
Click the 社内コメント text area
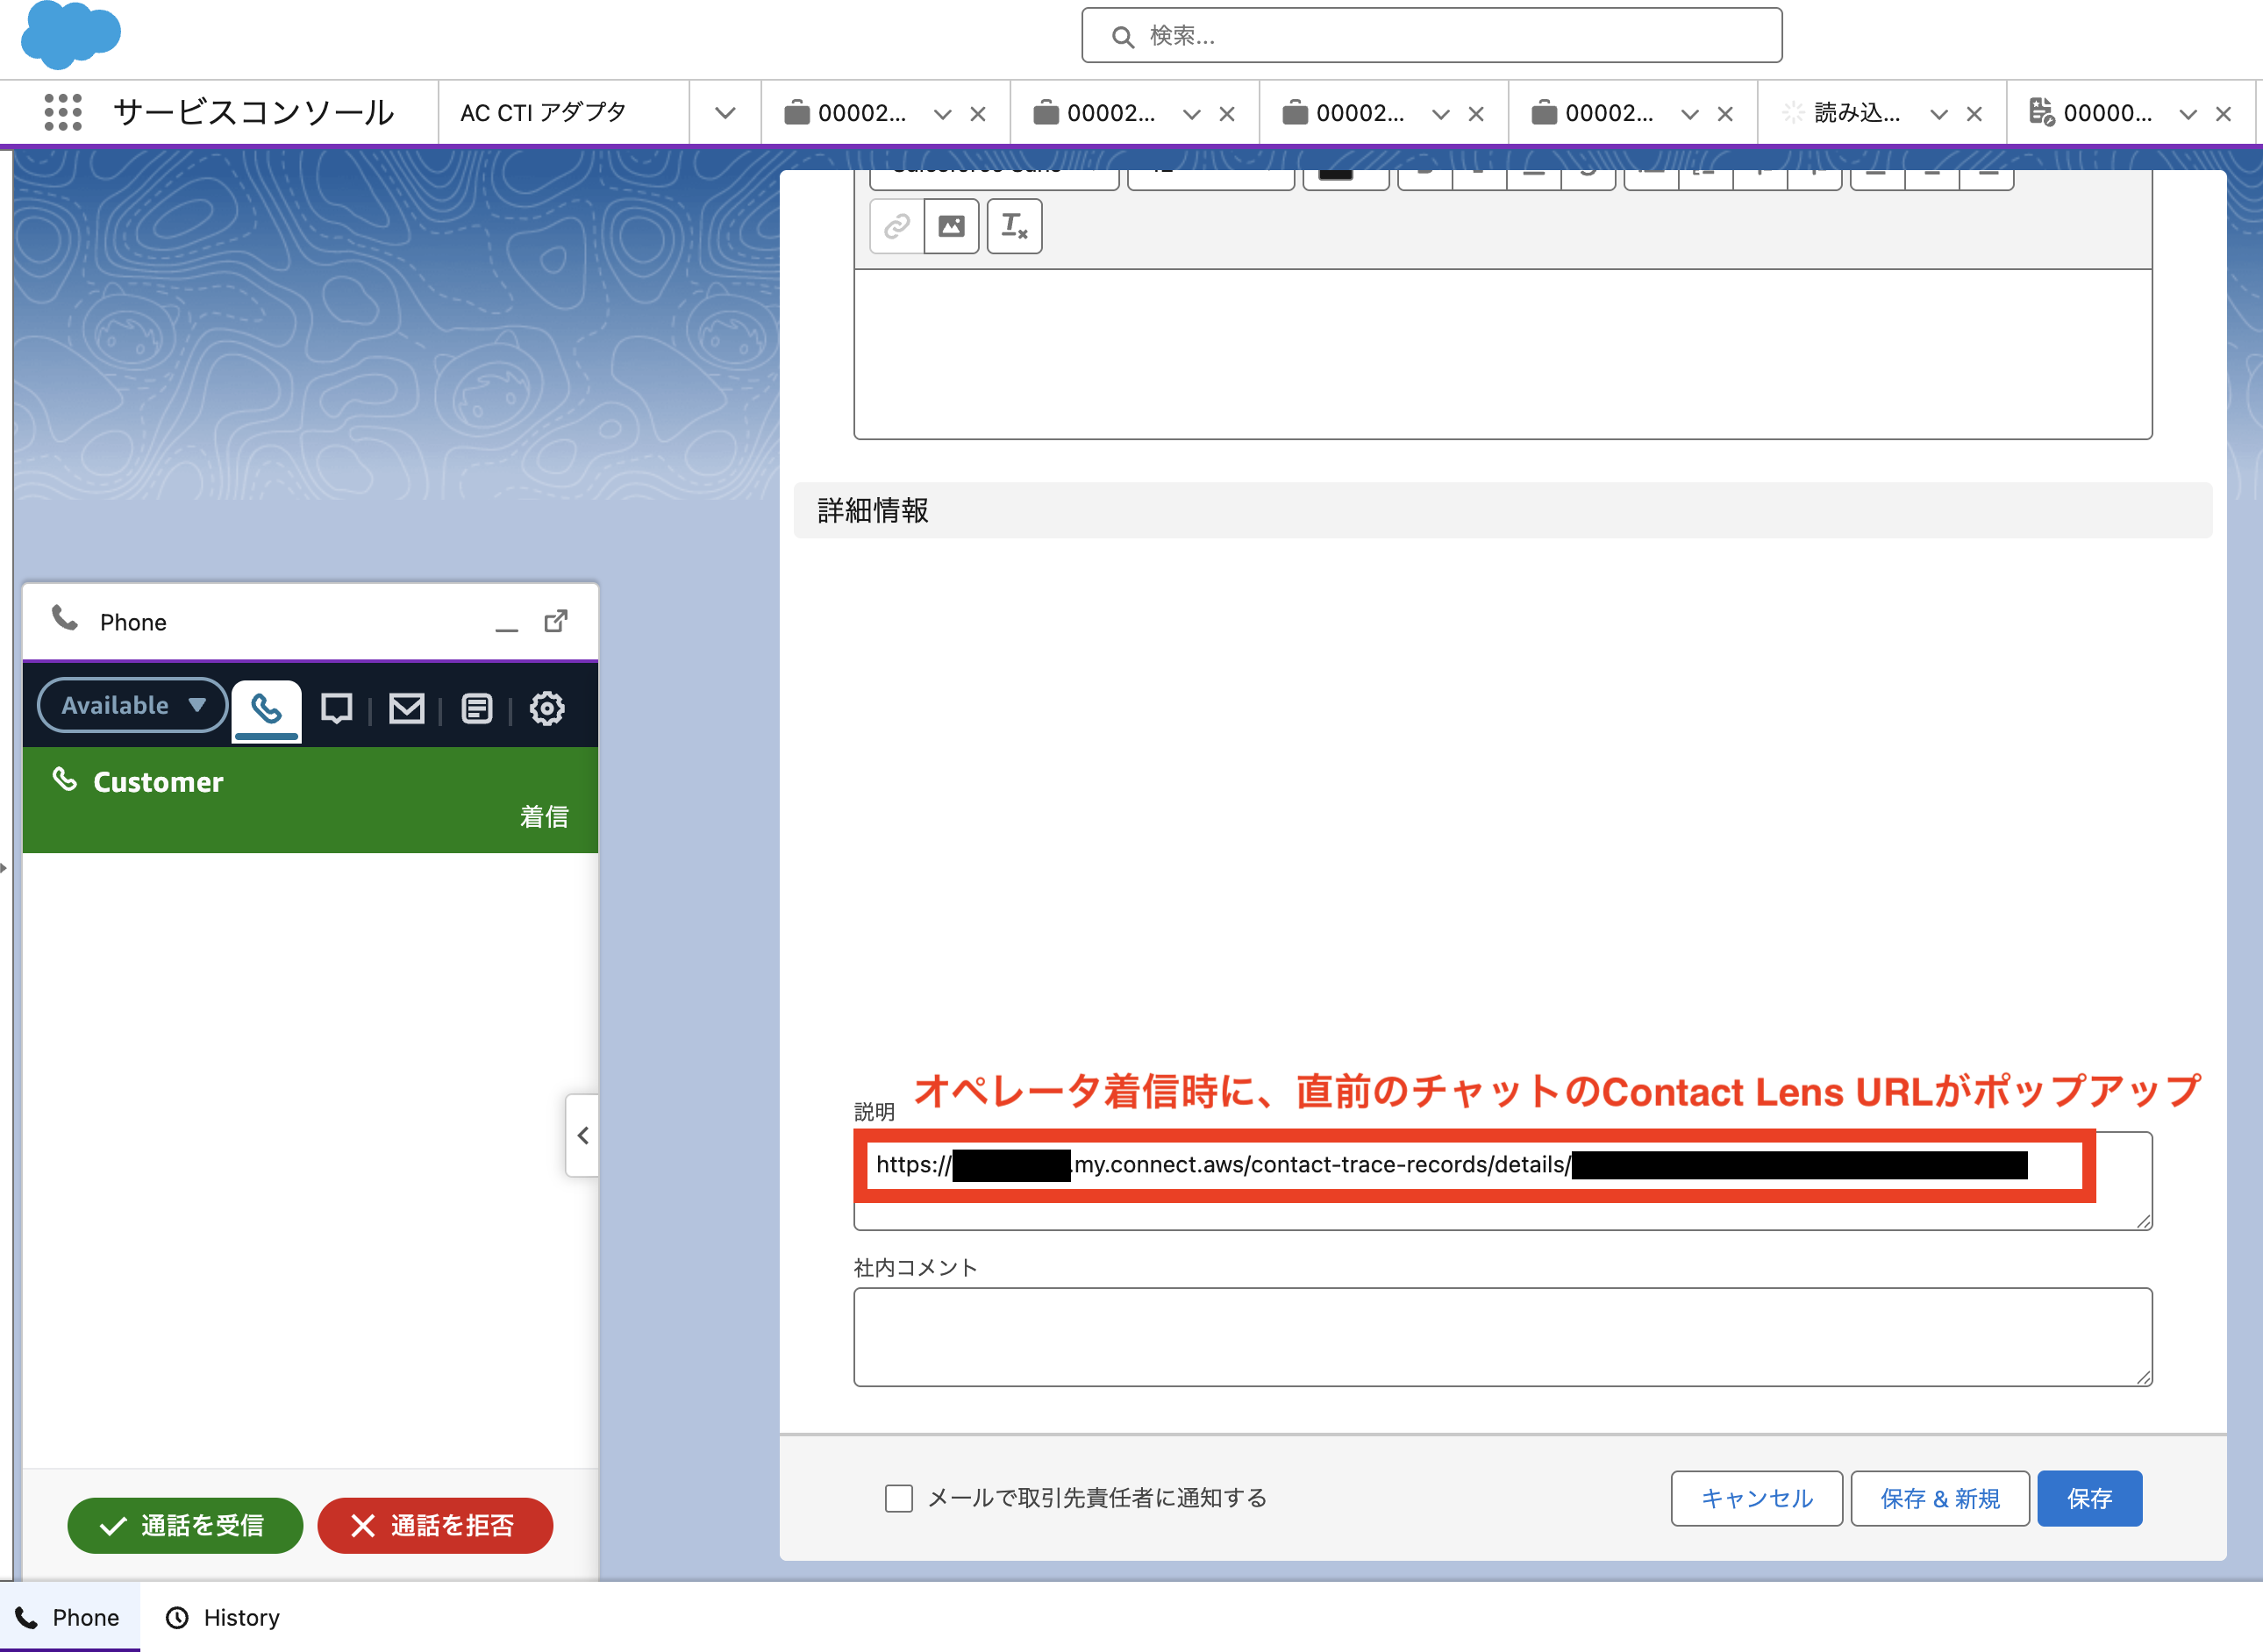point(1502,1336)
